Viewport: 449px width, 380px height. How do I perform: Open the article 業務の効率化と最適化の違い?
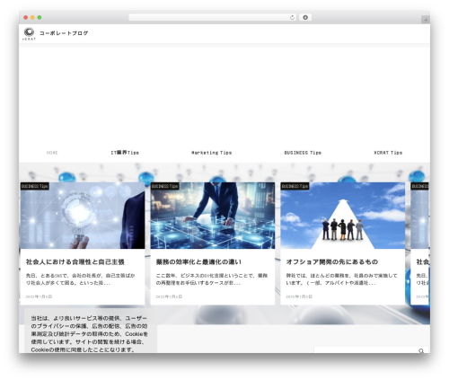click(x=198, y=262)
